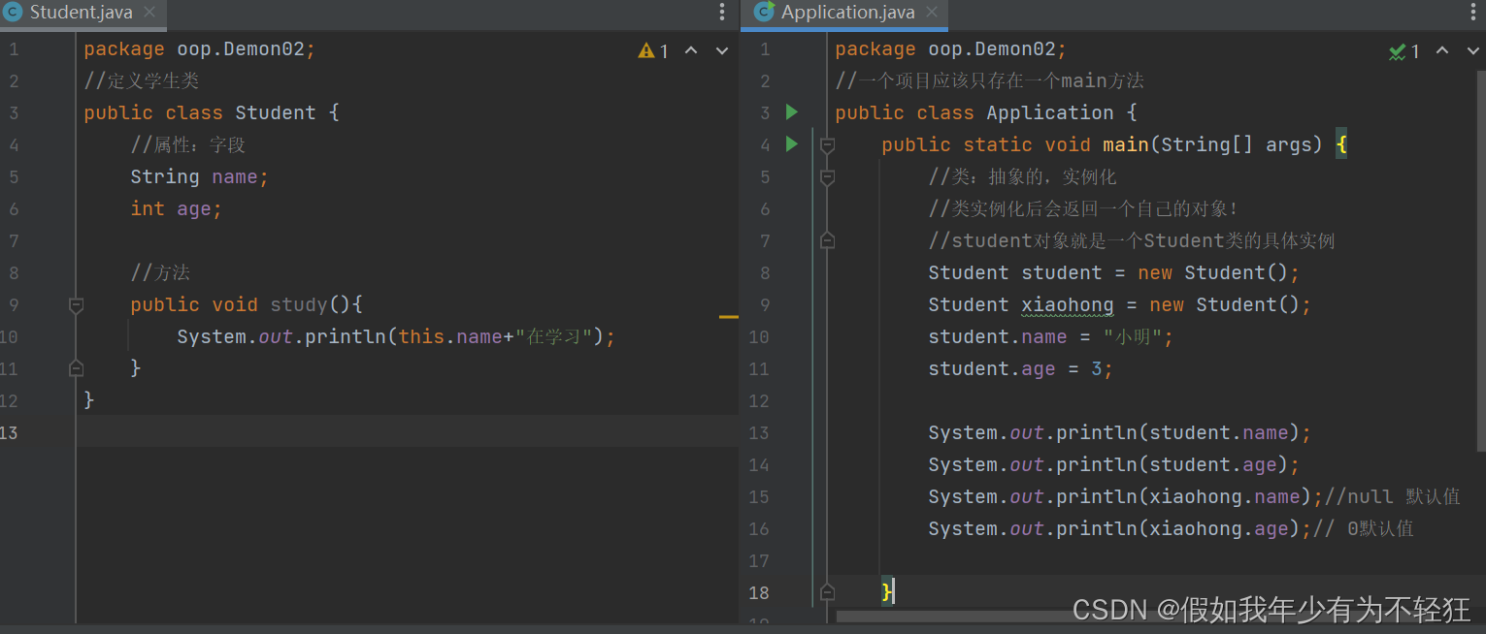Switch to the Student.java tab
The width and height of the screenshot is (1486, 634).
(82, 13)
